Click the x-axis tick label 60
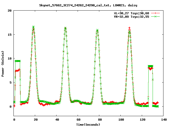 78,120
